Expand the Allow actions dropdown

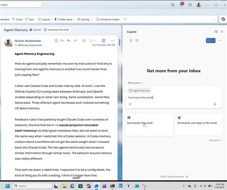click(x=136, y=83)
